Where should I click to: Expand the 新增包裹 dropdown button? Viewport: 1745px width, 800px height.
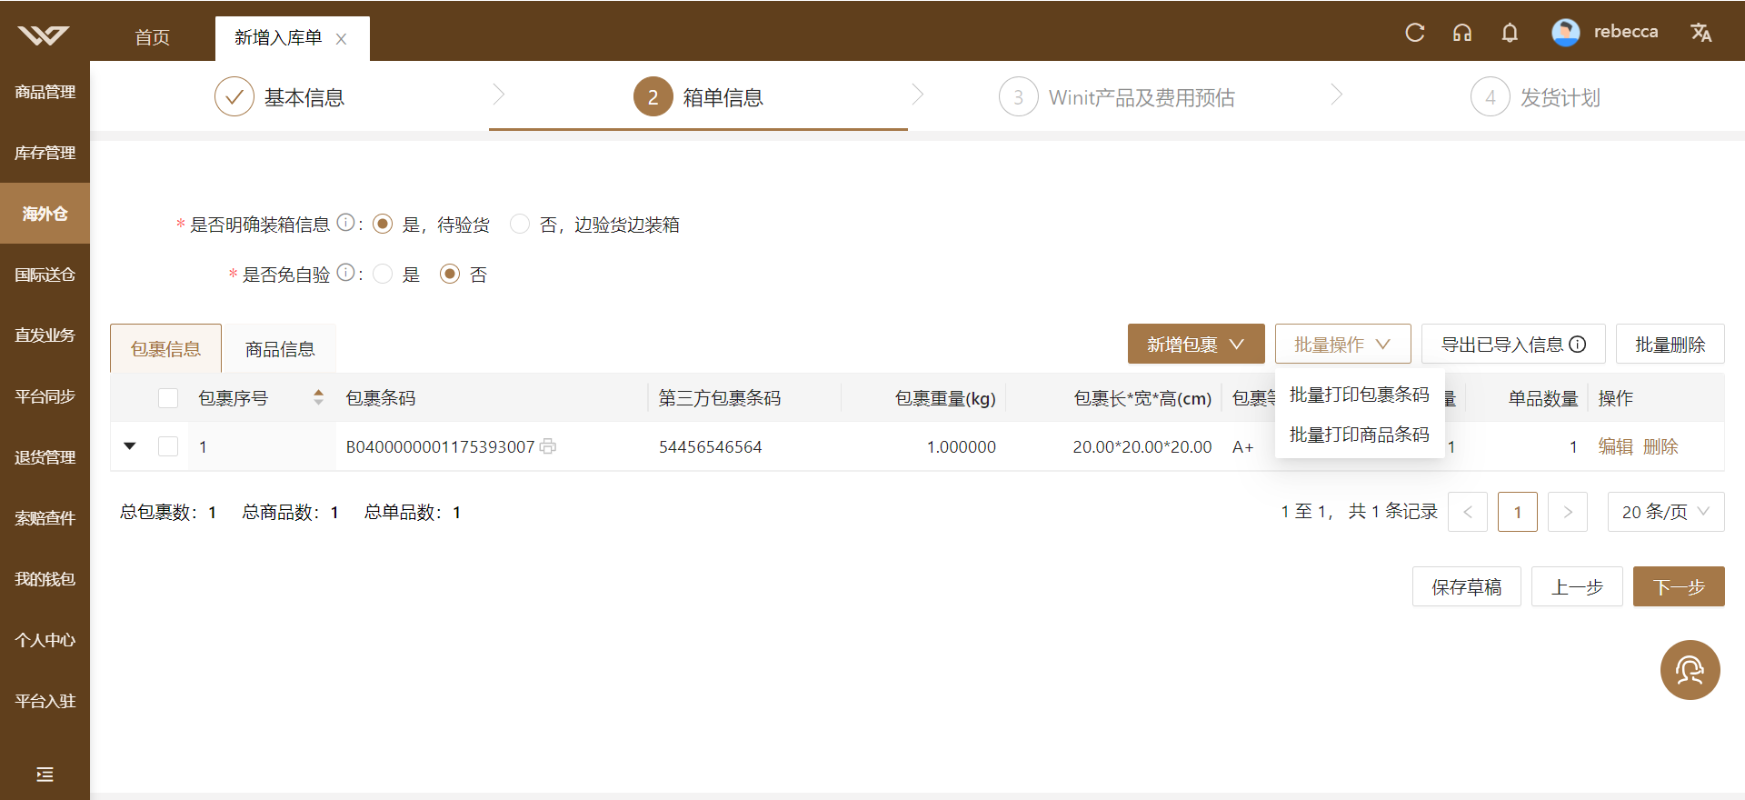pyautogui.click(x=1196, y=344)
